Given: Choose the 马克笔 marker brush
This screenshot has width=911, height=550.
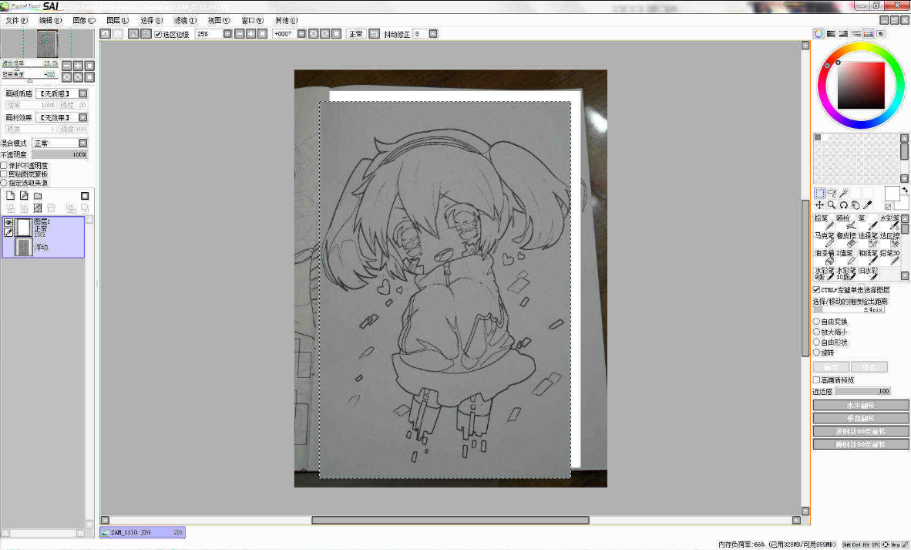Looking at the screenshot, I should [x=824, y=239].
